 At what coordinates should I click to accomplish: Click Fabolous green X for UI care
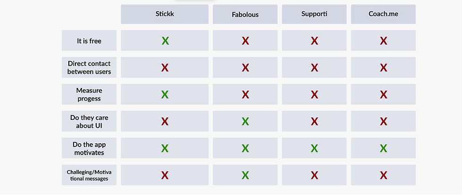tap(245, 122)
